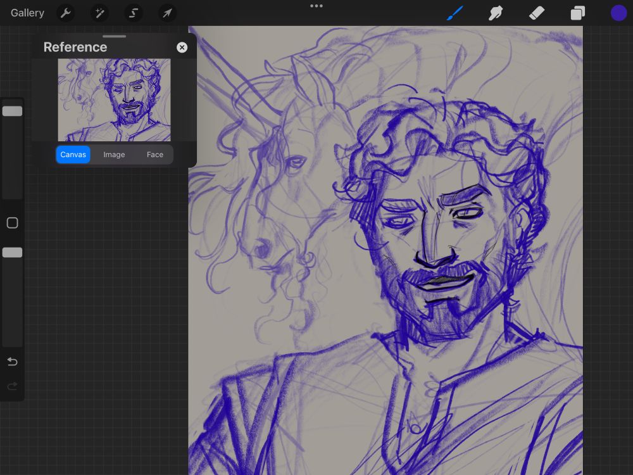Screen dimensions: 633x475
Task: Tap the Undo arrow in sidebar
Action: click(x=12, y=362)
